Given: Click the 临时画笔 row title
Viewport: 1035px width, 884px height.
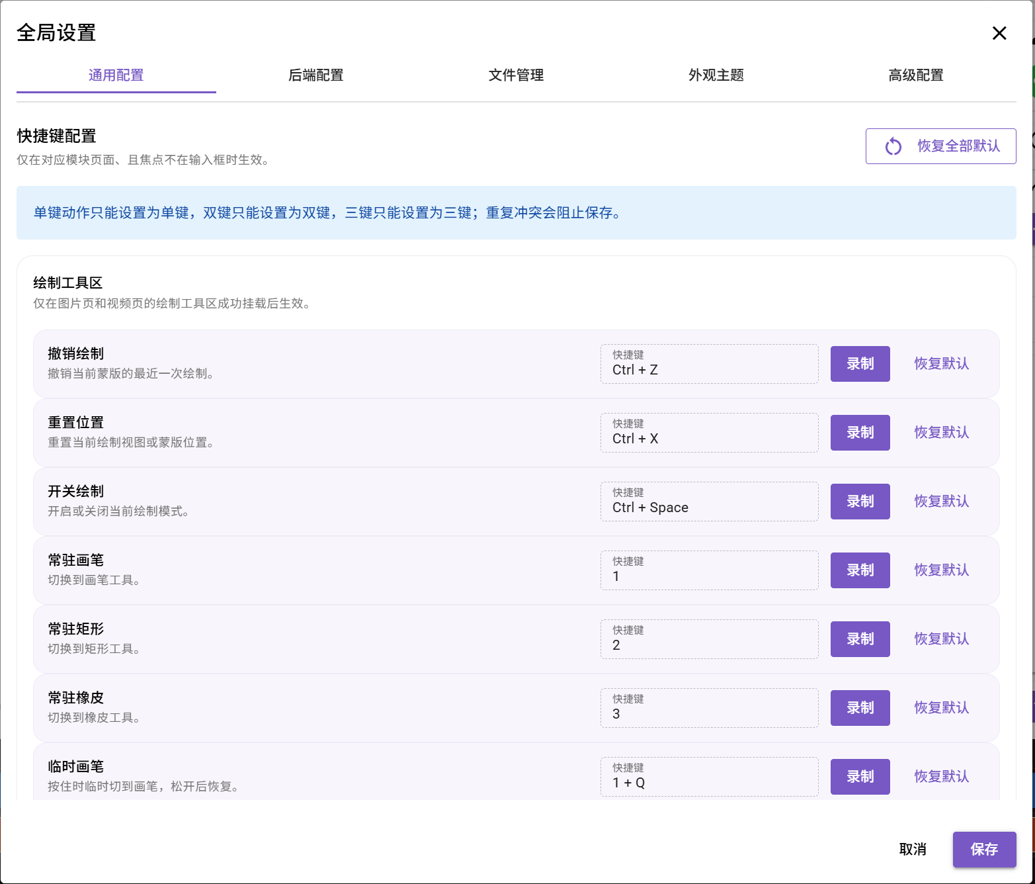Looking at the screenshot, I should click(76, 767).
